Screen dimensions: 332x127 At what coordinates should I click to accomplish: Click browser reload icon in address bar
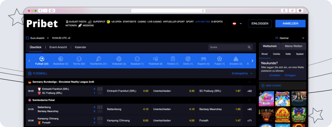point(203,11)
